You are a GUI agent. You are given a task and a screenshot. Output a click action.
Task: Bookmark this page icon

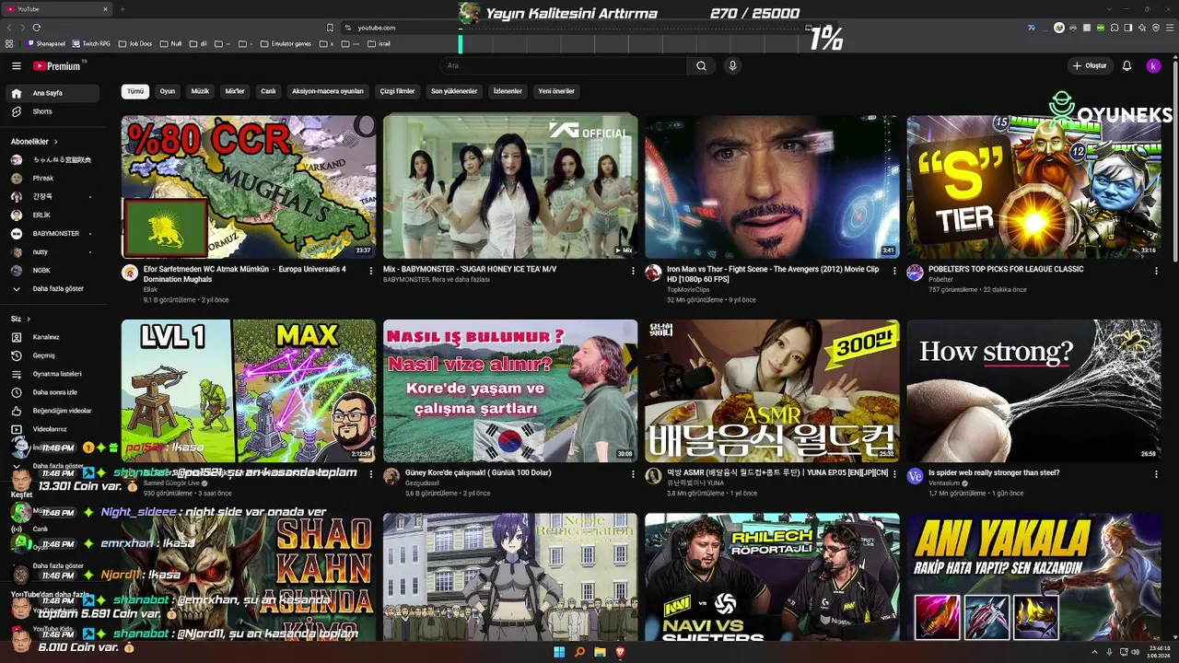tap(330, 28)
